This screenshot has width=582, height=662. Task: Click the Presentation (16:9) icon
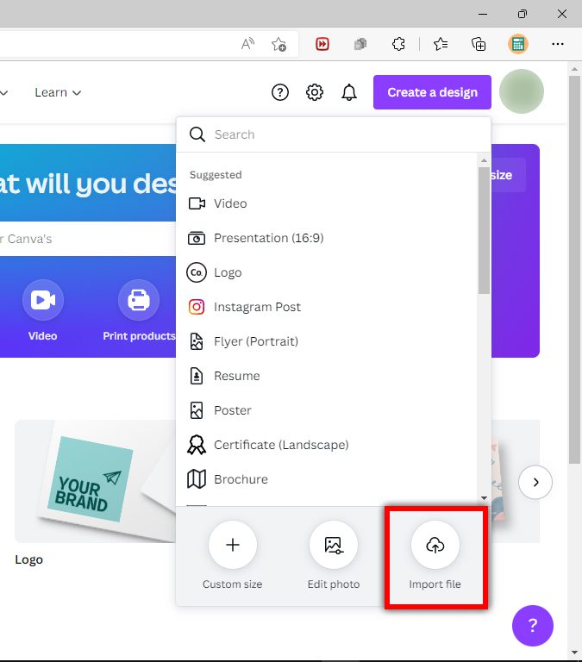(x=197, y=238)
